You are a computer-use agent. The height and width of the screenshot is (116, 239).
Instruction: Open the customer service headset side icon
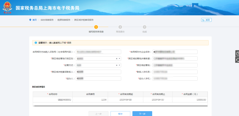[237, 60]
